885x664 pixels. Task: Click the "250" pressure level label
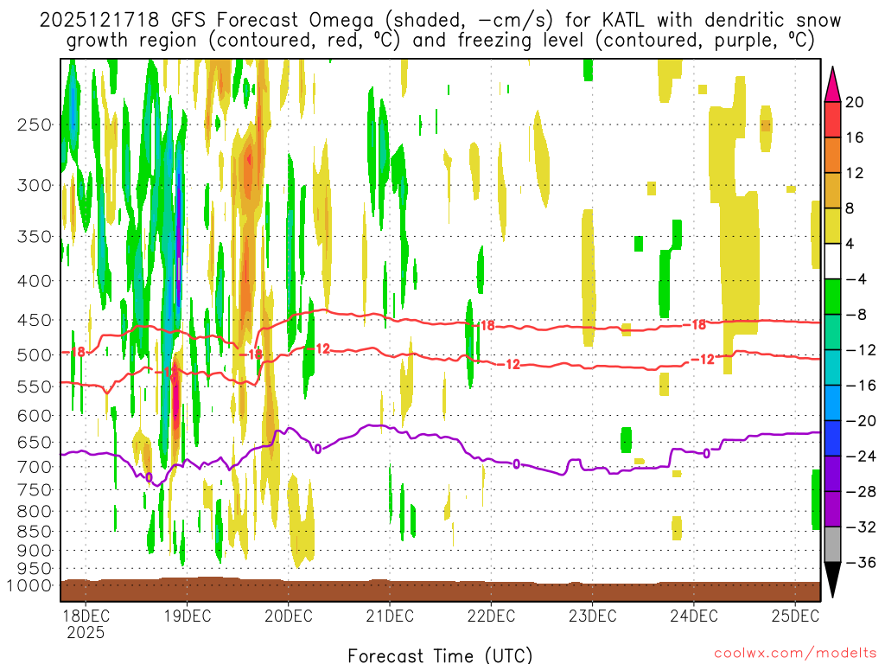[35, 124]
